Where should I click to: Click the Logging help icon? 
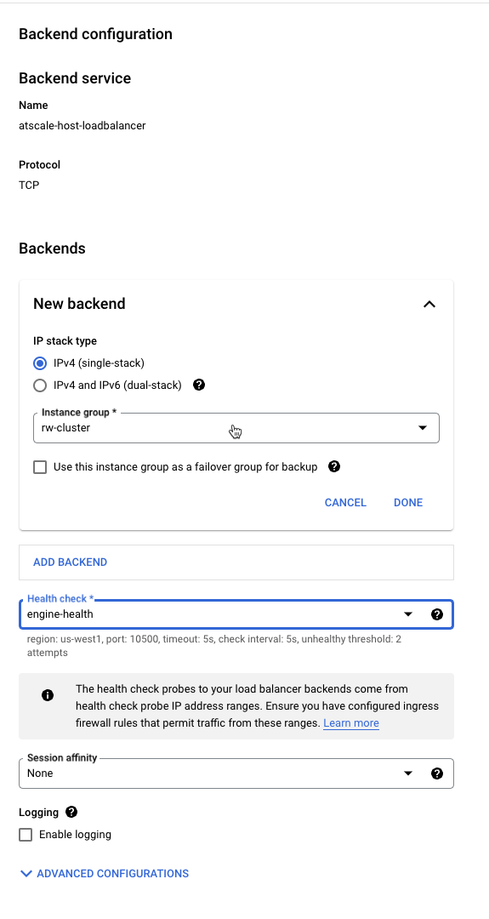(71, 813)
